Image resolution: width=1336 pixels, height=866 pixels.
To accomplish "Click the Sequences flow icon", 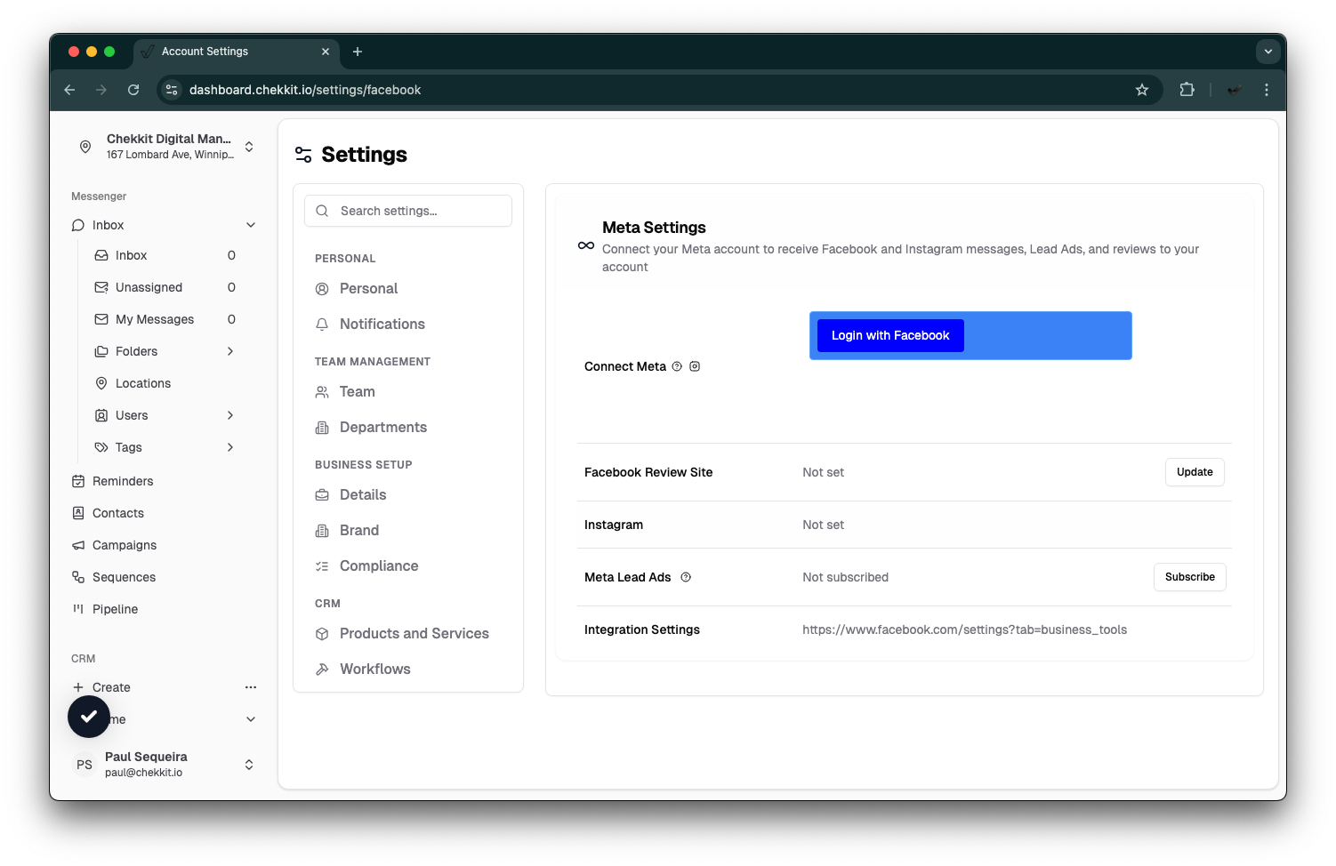I will tap(78, 577).
